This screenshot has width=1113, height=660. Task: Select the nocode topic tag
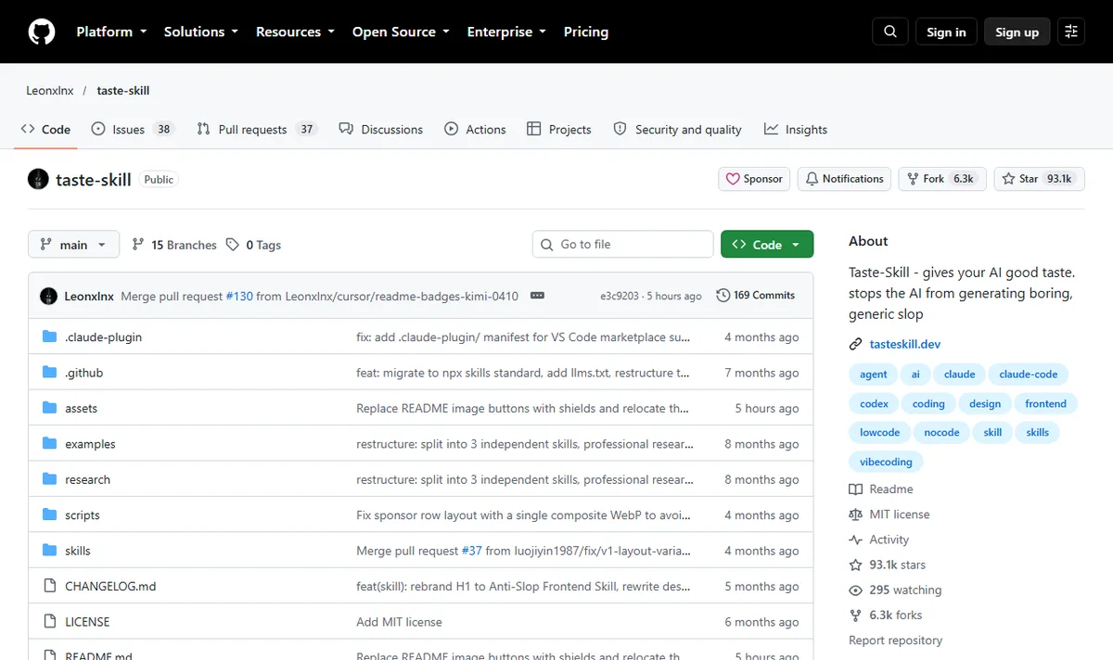click(941, 433)
